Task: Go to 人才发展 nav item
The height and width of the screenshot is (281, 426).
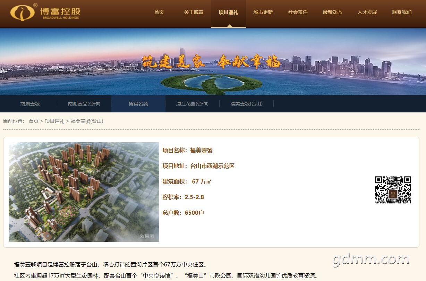Action: pos(367,12)
